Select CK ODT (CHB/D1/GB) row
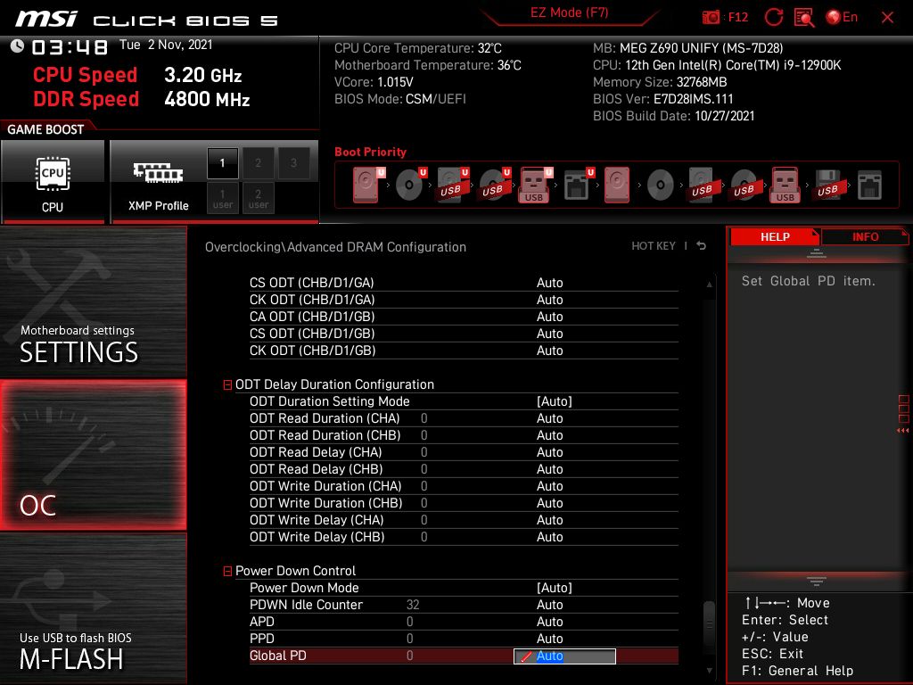Screen dimensions: 913x685 [x=464, y=350]
